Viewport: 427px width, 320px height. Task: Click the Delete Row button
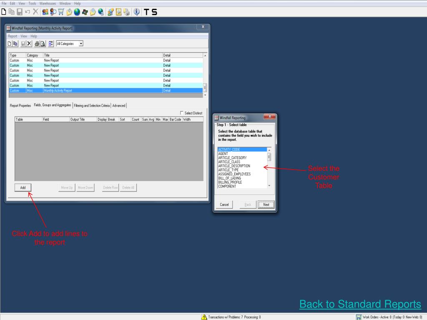(111, 187)
